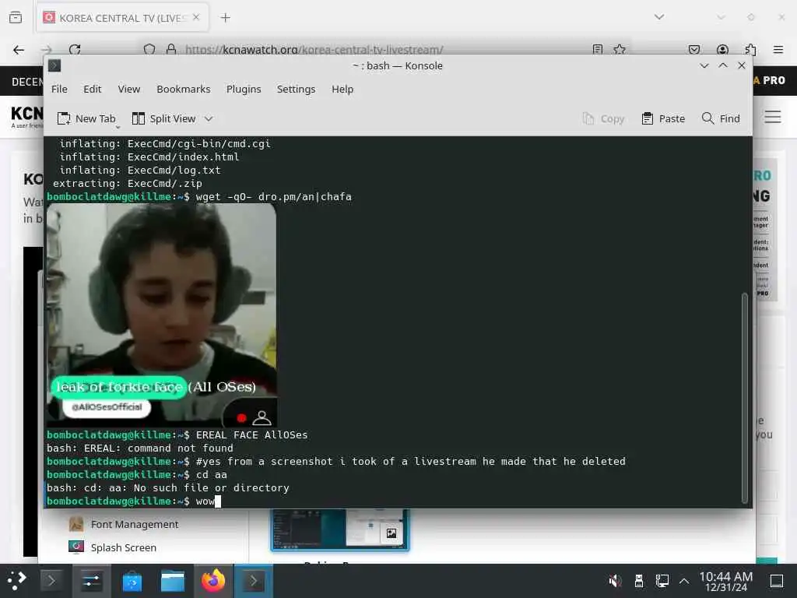Click 'wget -qO- dro.pm/an|chafa' command text
This screenshot has width=797, height=598.
pos(273,197)
